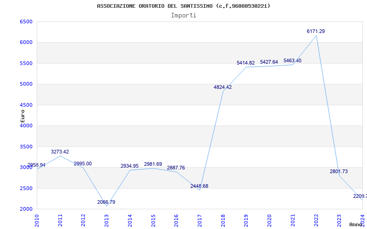This screenshot has height=229, width=367.
Task: Select the 5463.40 data label
Action: [292, 61]
